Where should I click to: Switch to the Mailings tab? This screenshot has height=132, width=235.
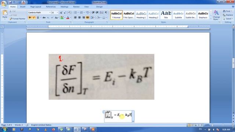pos(65,7)
